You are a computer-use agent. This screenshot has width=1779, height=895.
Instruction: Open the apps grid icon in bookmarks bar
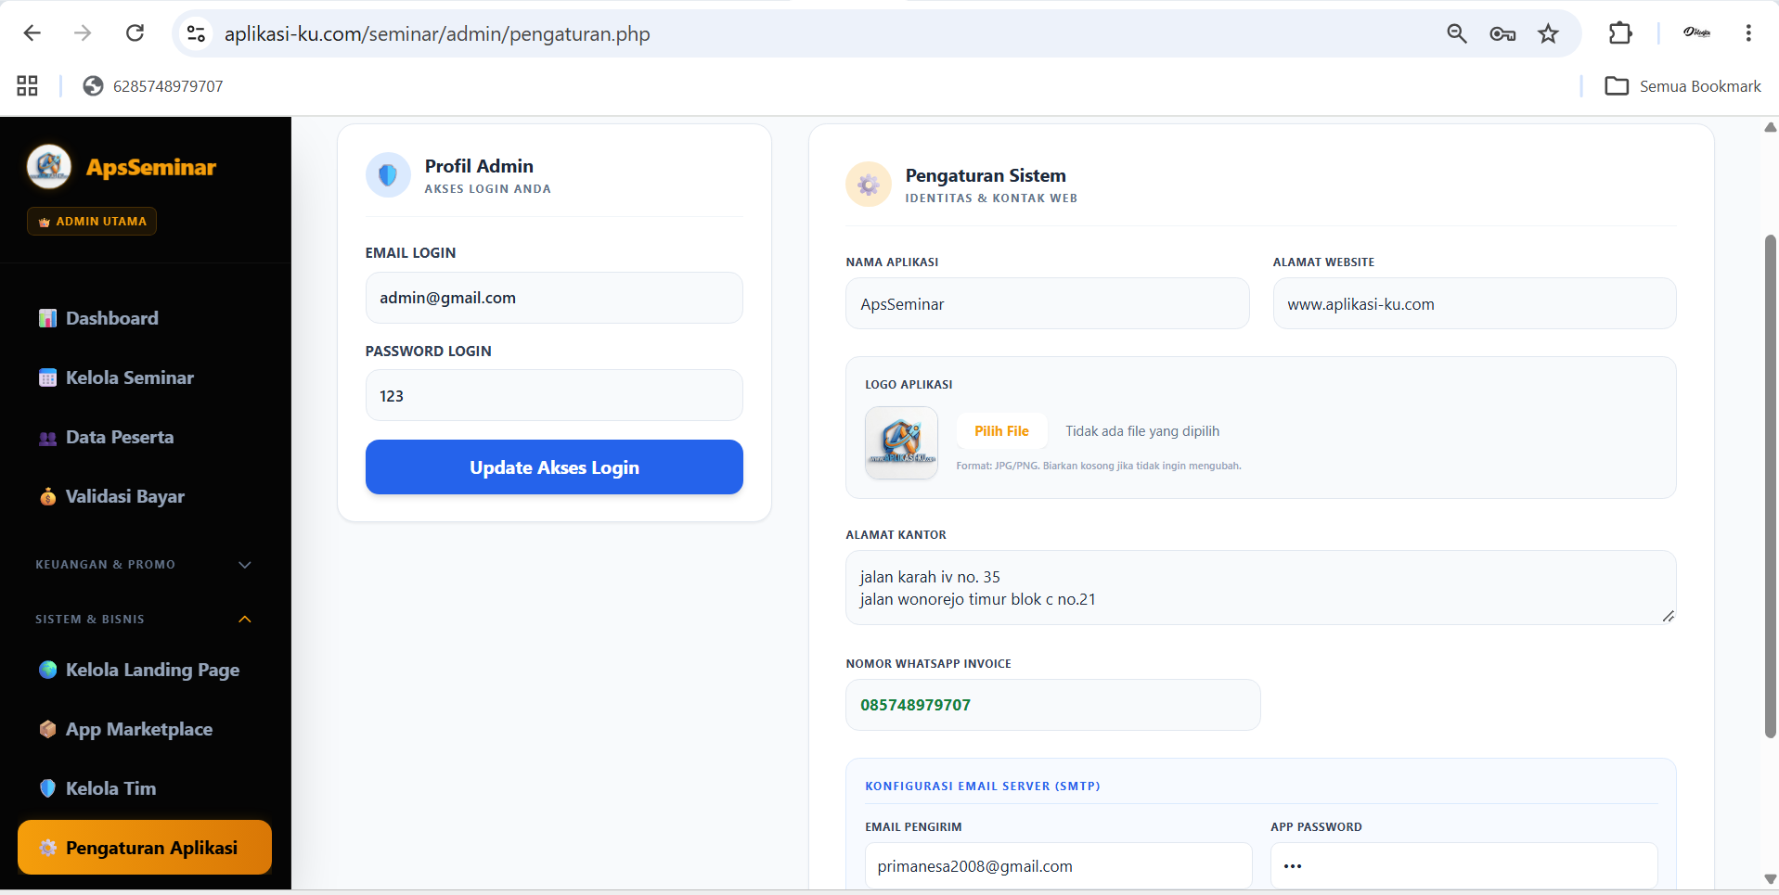tap(28, 86)
